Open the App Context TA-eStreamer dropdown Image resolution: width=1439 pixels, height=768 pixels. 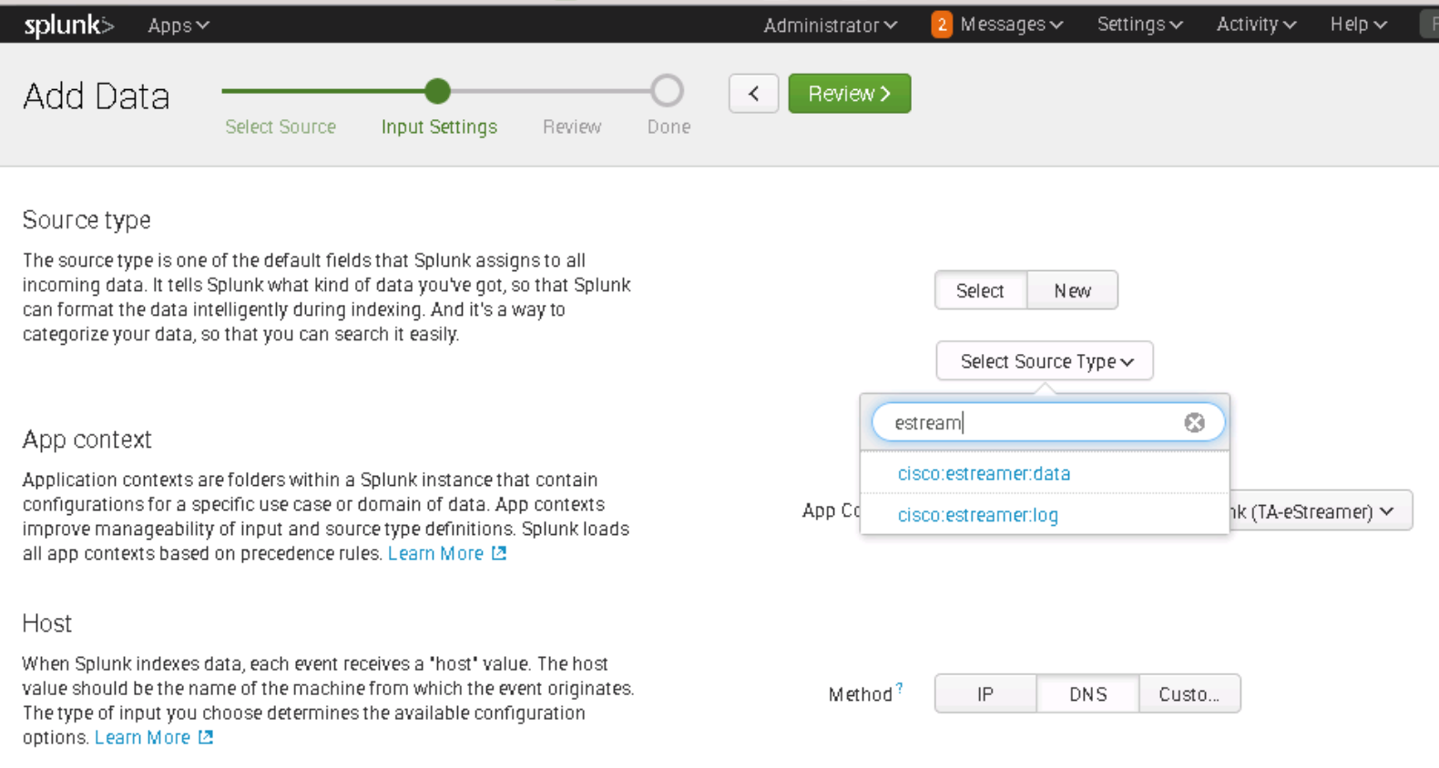coord(1320,511)
